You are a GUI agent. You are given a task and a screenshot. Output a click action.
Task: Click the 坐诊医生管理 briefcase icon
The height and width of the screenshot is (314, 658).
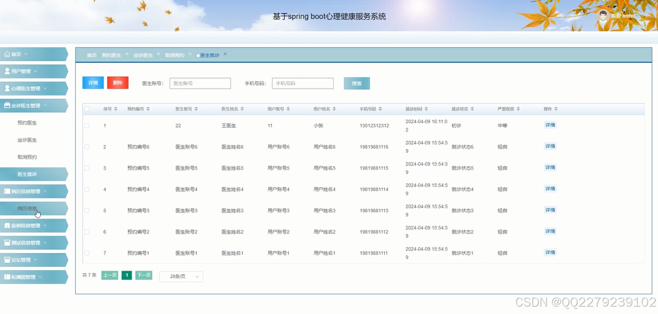click(x=7, y=105)
